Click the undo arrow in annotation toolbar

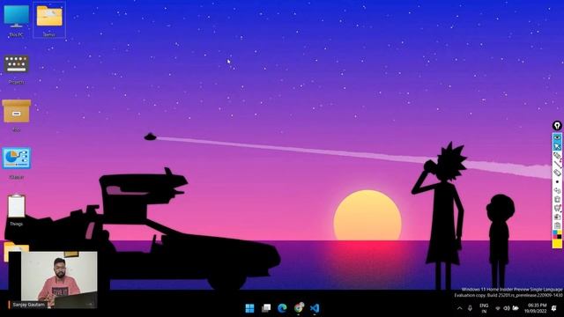click(x=557, y=189)
